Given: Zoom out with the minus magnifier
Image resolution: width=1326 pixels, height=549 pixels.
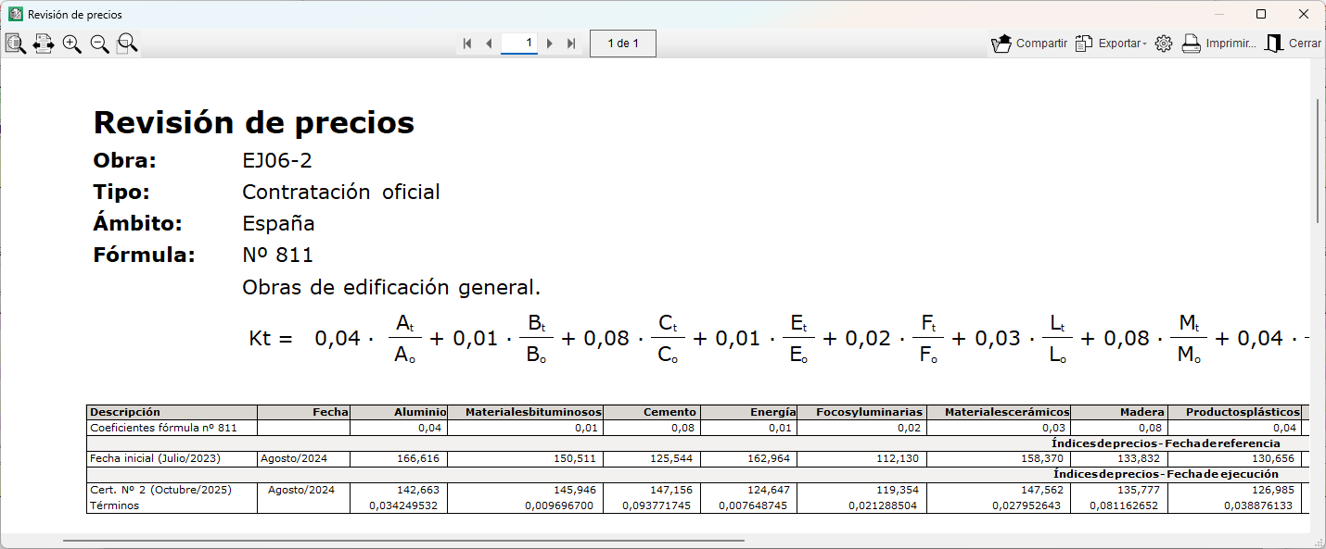Looking at the screenshot, I should 99,44.
